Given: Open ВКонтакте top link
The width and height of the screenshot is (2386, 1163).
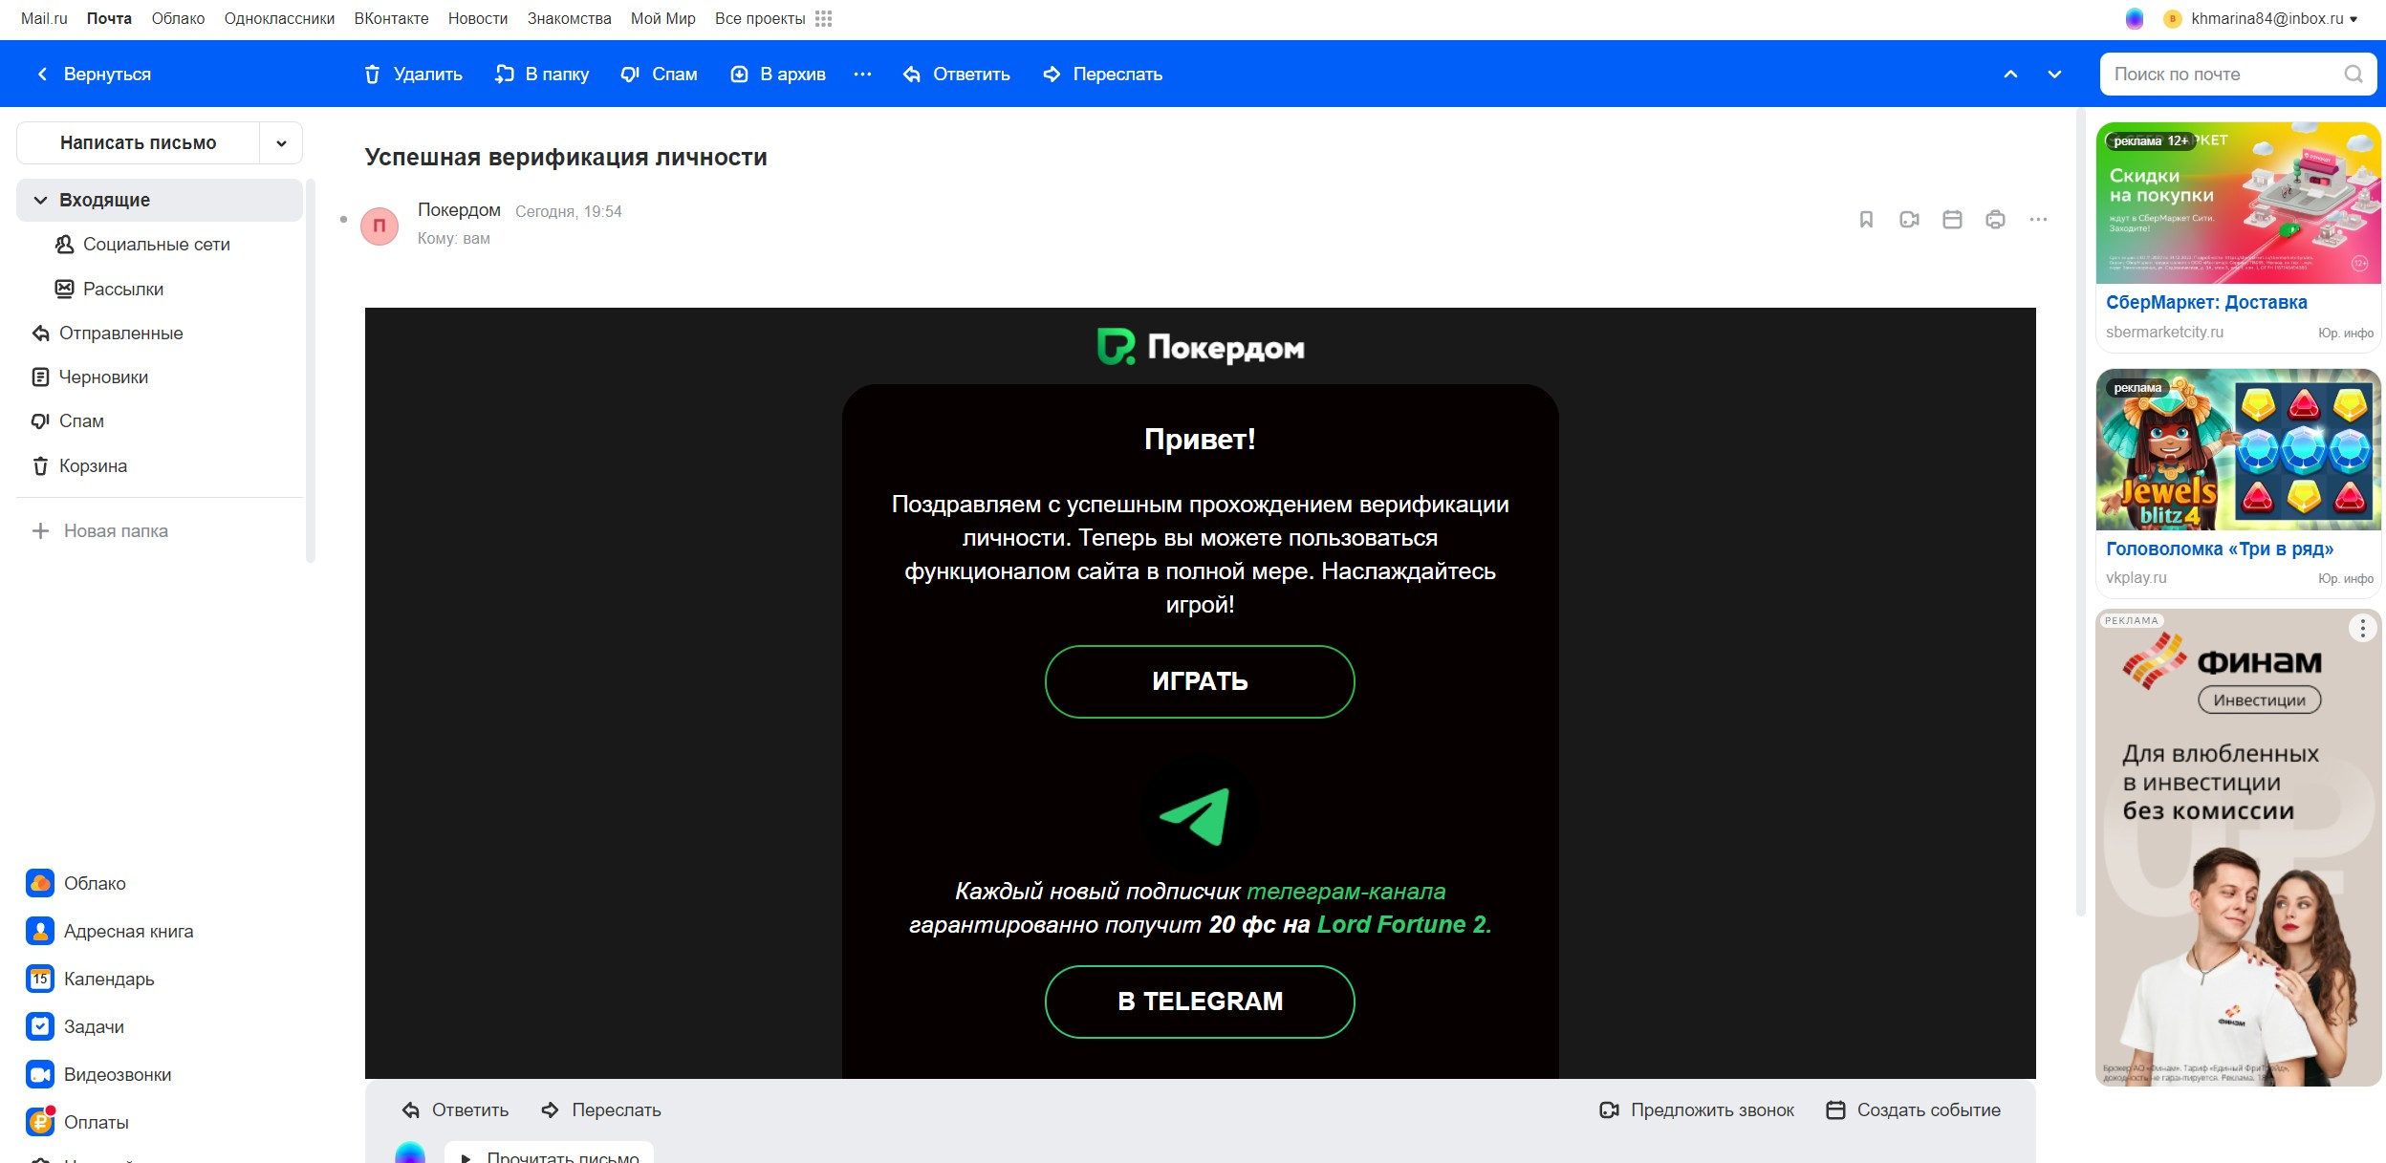Looking at the screenshot, I should [391, 18].
